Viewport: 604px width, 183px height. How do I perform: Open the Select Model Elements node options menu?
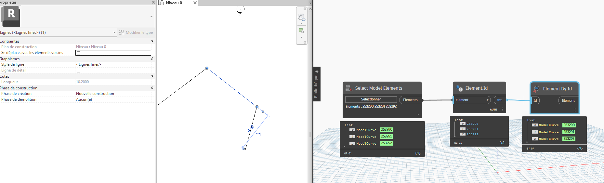click(x=418, y=114)
